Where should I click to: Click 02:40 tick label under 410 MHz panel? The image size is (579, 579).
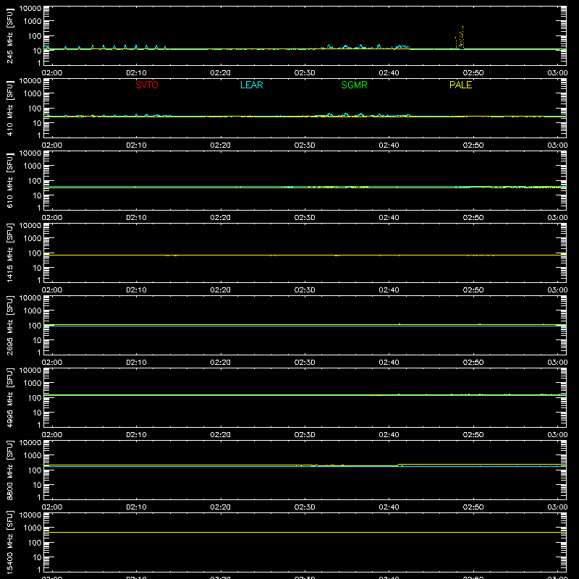pyautogui.click(x=389, y=145)
